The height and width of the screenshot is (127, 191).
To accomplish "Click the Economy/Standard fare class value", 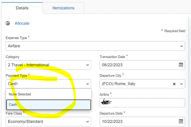I will pos(26,121).
